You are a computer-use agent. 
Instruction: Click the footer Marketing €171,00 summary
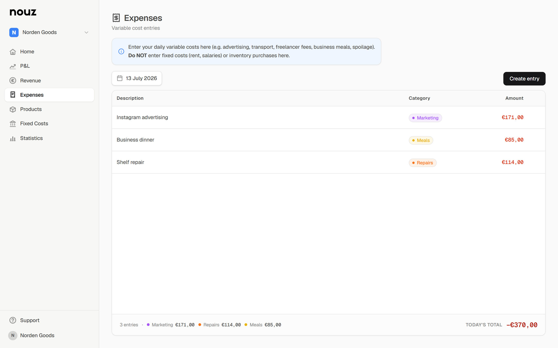click(x=171, y=325)
